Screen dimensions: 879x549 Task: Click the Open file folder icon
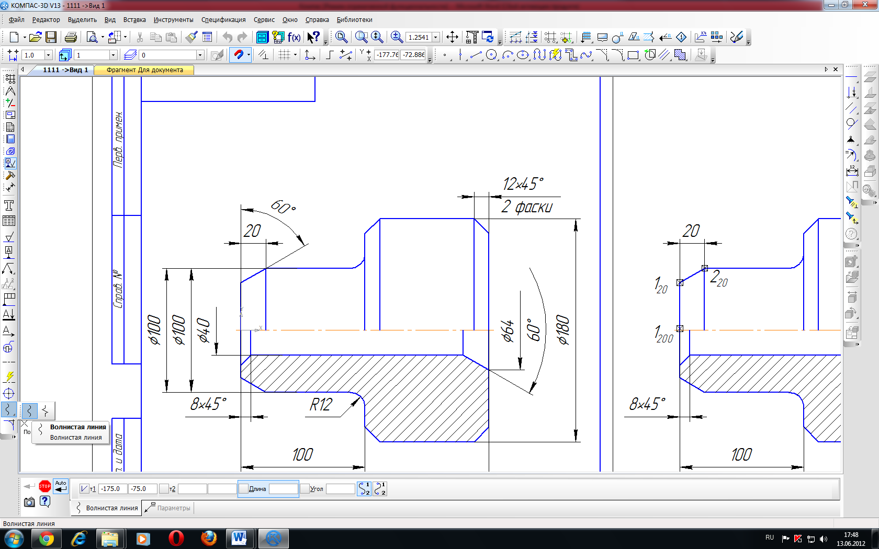click(35, 37)
